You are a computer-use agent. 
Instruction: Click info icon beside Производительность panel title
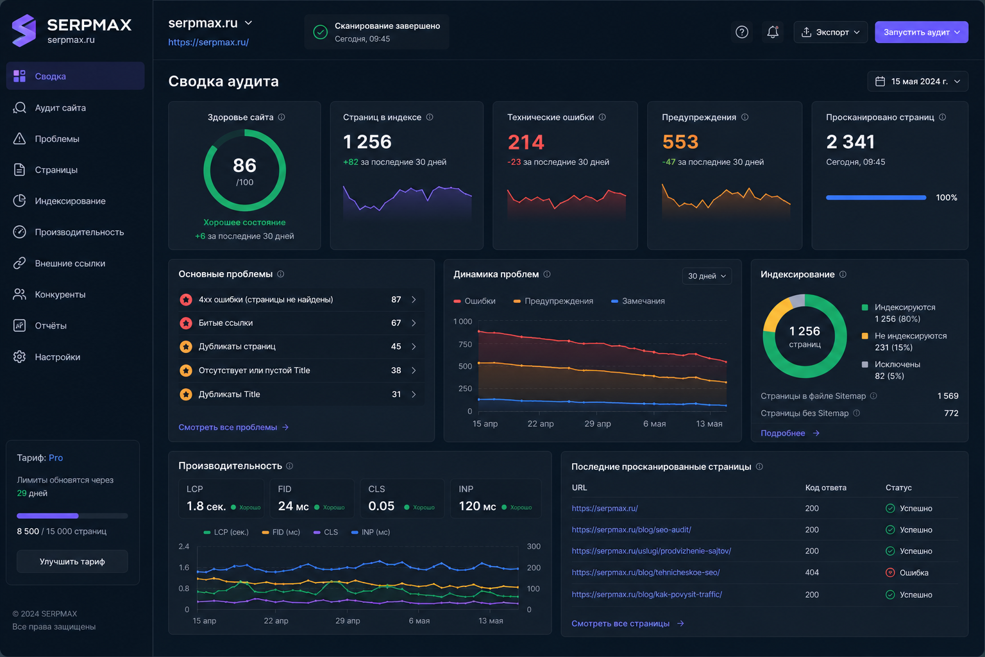(289, 466)
